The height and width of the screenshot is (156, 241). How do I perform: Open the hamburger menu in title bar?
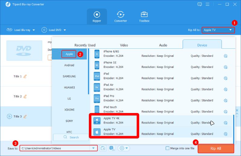(208, 4)
